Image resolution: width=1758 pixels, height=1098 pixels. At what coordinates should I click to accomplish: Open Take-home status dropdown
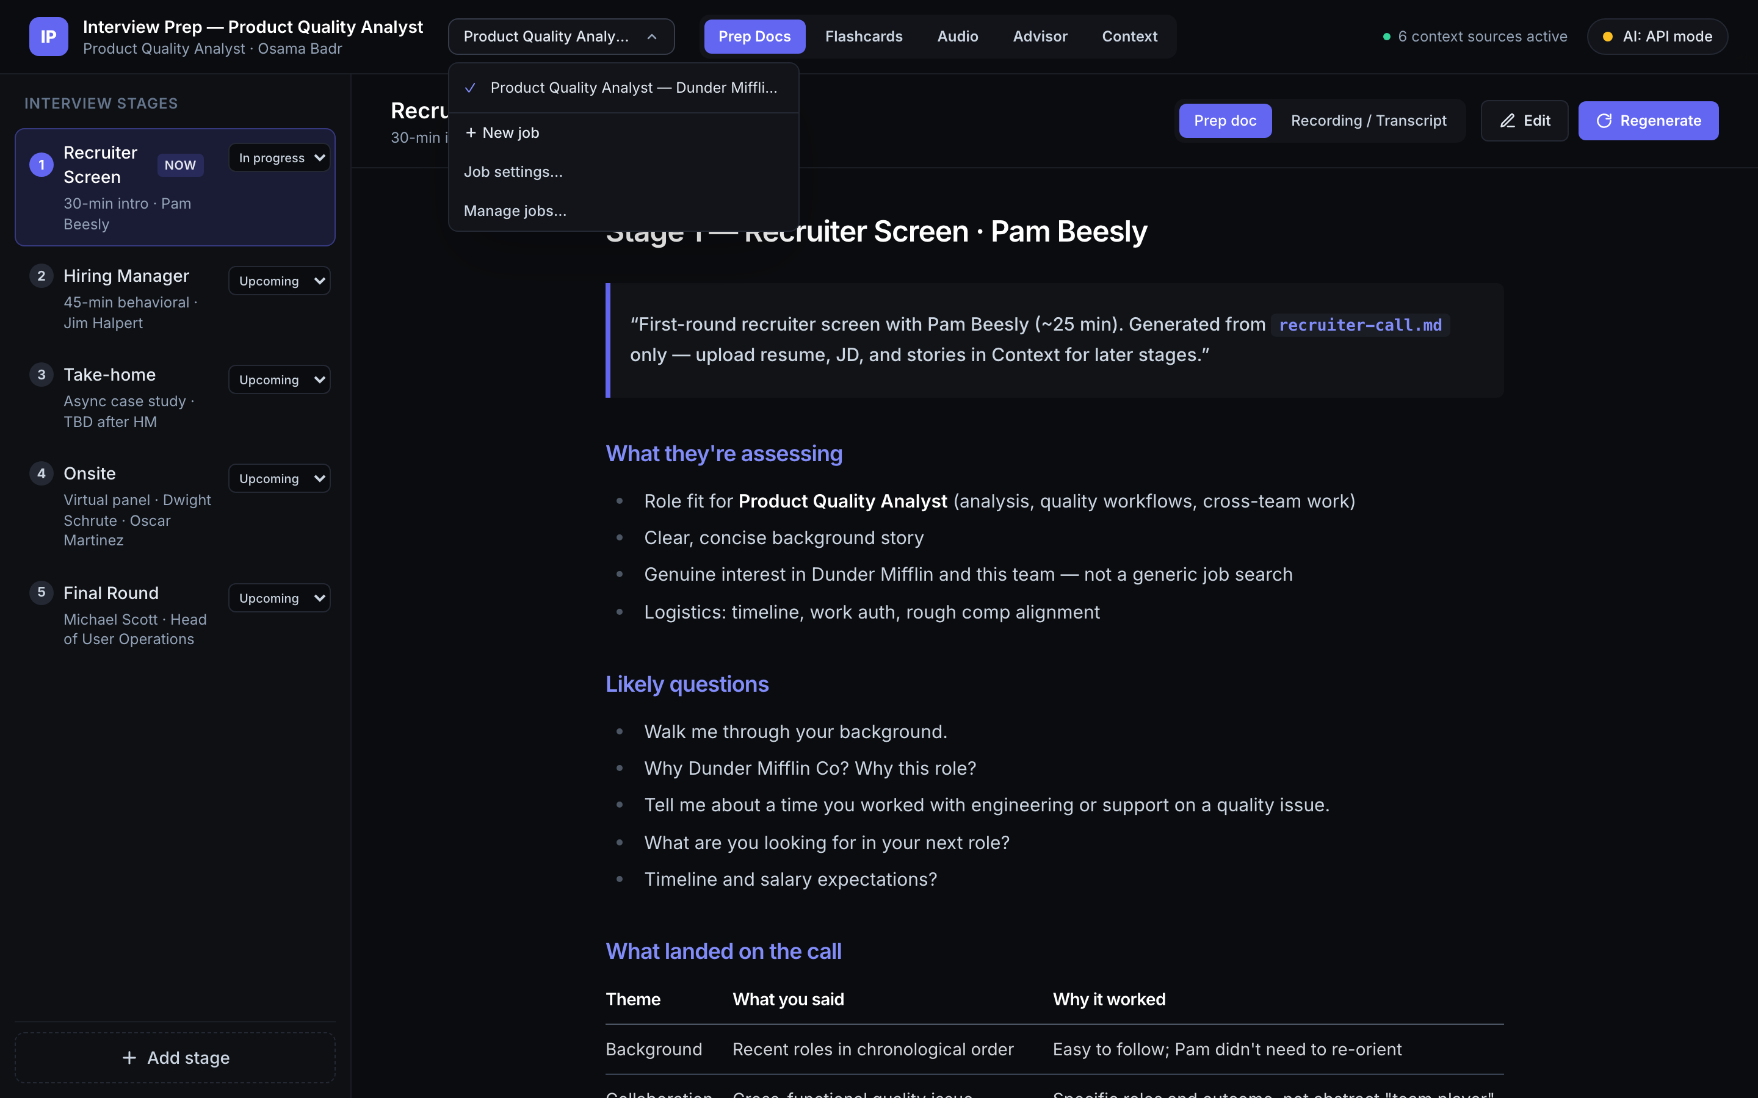(x=279, y=380)
